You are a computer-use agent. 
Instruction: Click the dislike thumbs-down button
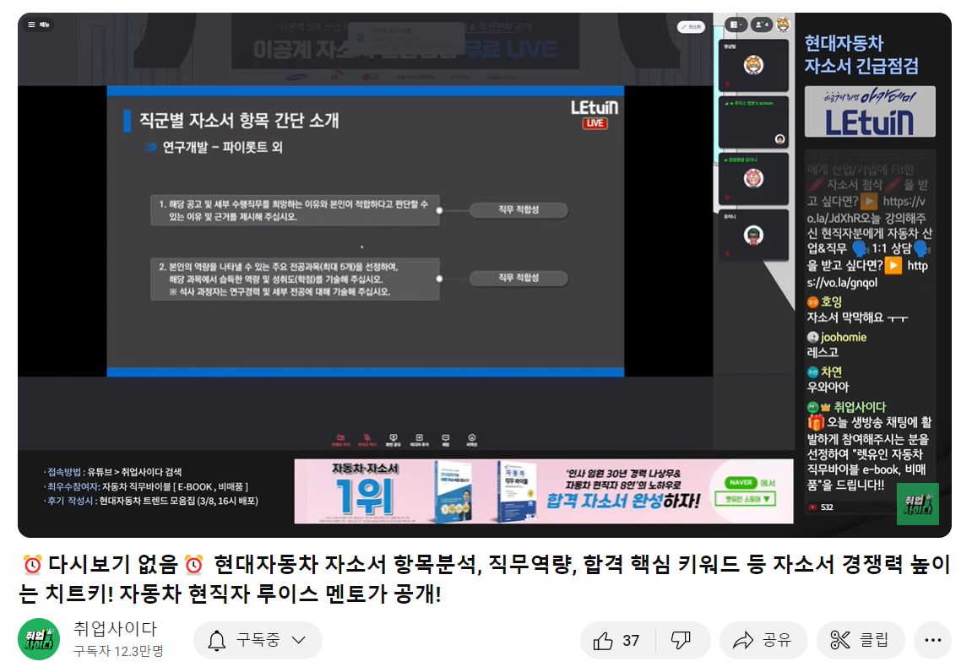coord(681,641)
